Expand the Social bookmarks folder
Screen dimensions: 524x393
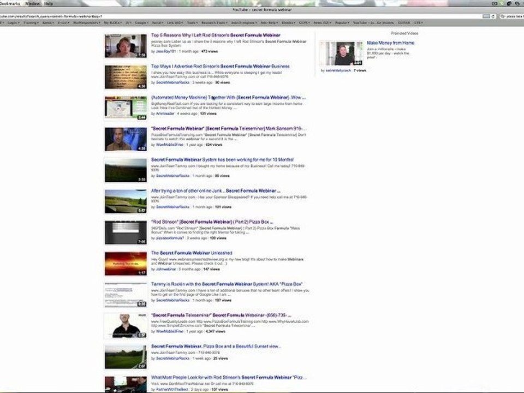[x=157, y=23]
